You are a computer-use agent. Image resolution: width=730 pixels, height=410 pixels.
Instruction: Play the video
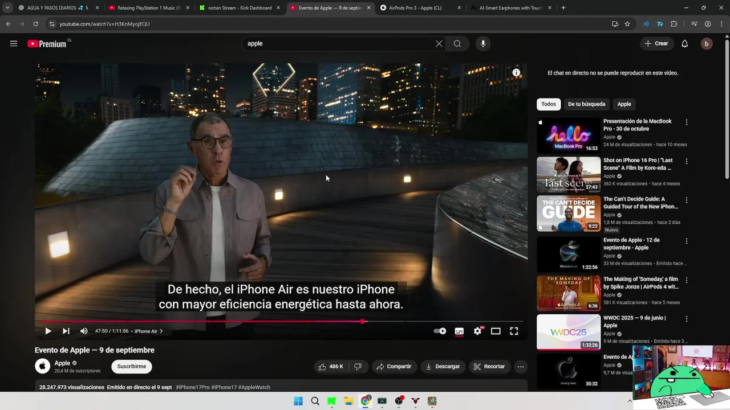point(48,331)
